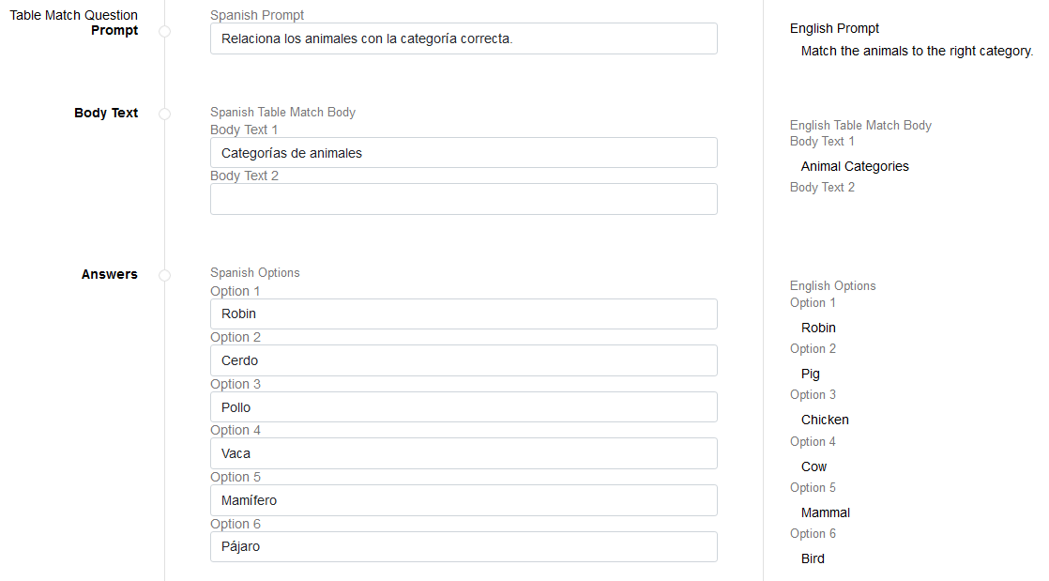Select the Option 5 field containing Mamífero
This screenshot has height=581, width=1049.
click(x=464, y=500)
